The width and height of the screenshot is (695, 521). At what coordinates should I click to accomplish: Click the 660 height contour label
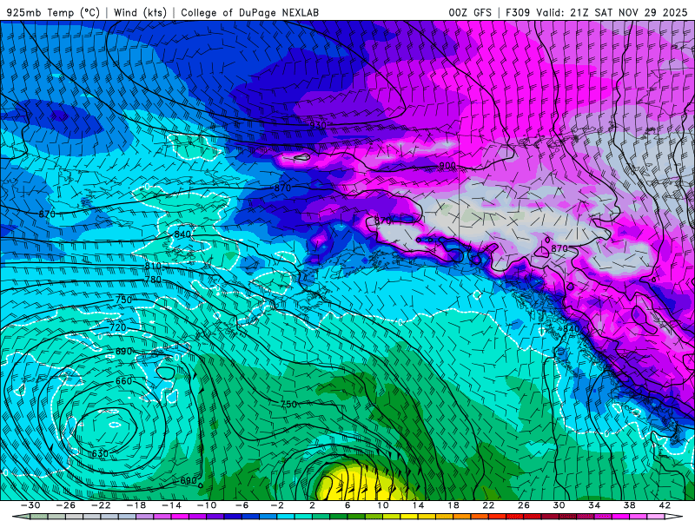[123, 381]
